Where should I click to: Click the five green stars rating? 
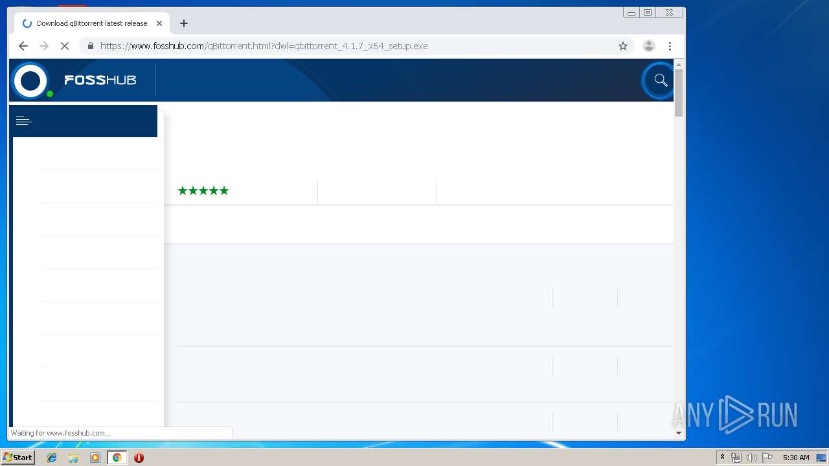[203, 190]
